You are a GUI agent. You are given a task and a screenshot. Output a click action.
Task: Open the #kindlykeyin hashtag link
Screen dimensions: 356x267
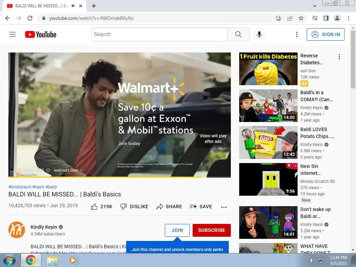(x=20, y=187)
